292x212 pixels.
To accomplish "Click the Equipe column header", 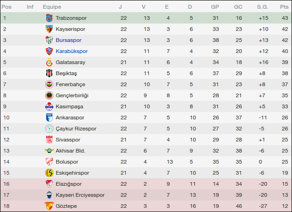I will 52,7.
